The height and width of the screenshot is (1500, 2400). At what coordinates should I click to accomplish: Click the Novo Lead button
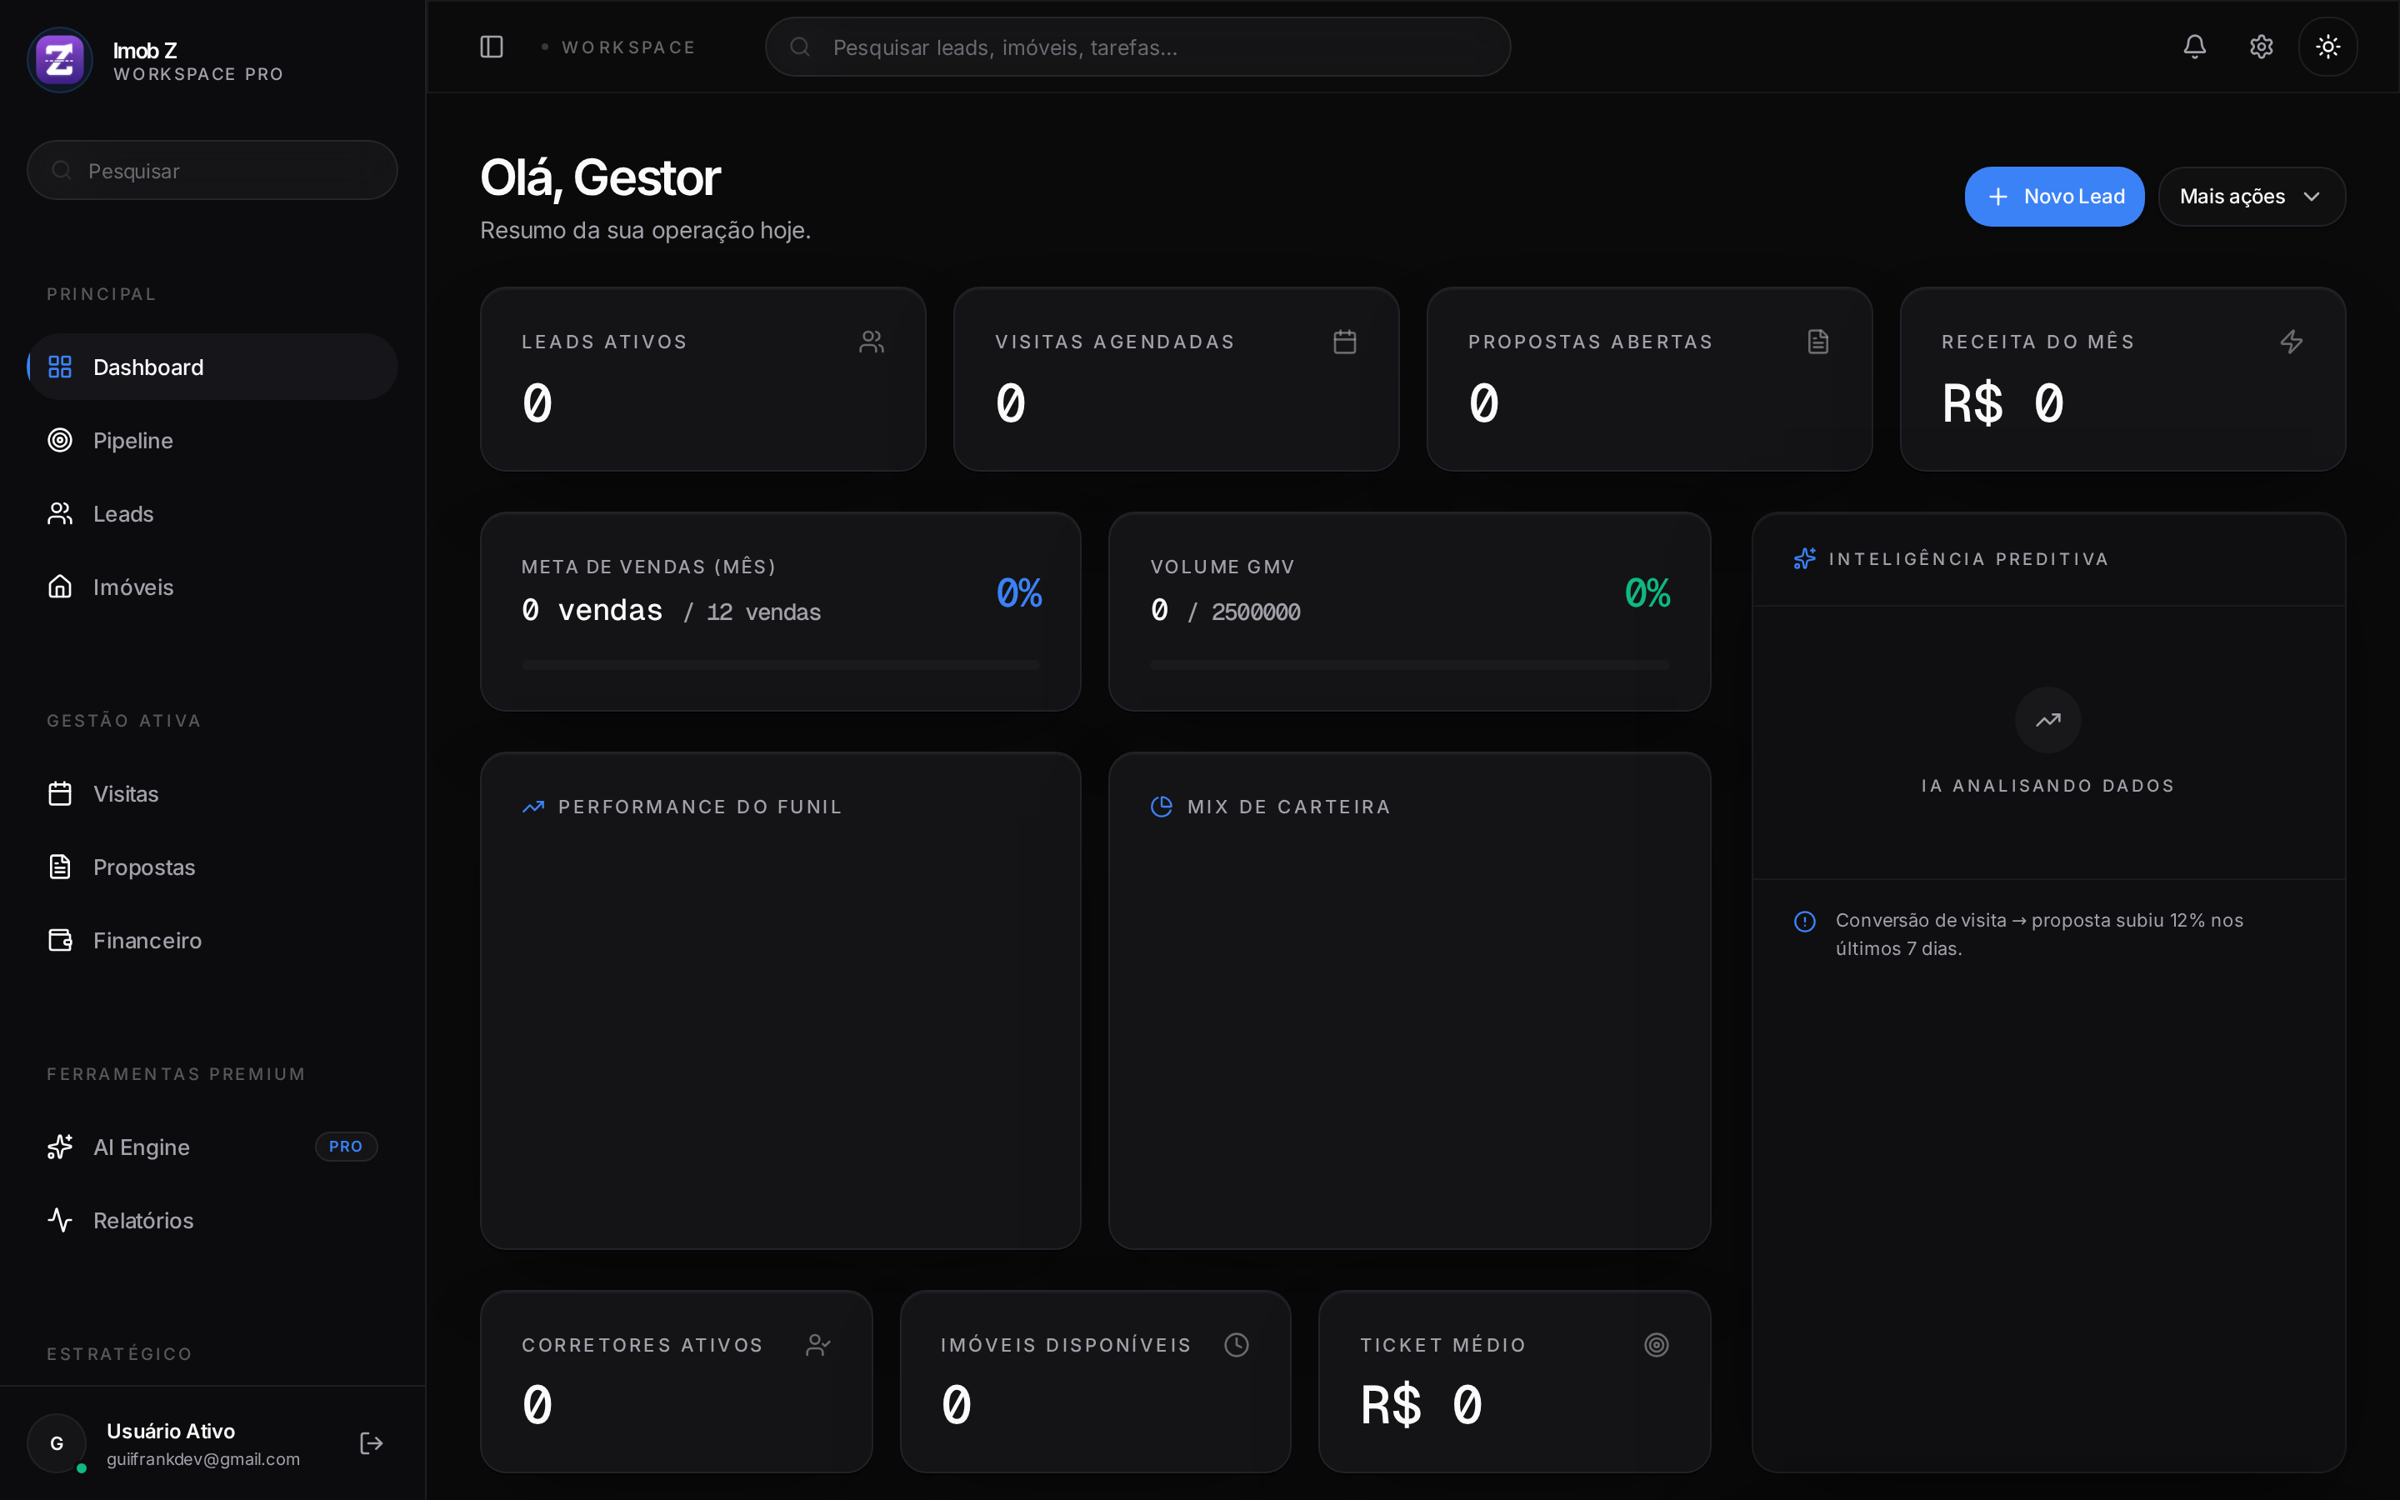coord(2054,197)
